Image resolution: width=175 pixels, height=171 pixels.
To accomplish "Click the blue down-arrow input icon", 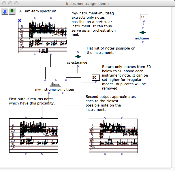I will coord(5,11).
